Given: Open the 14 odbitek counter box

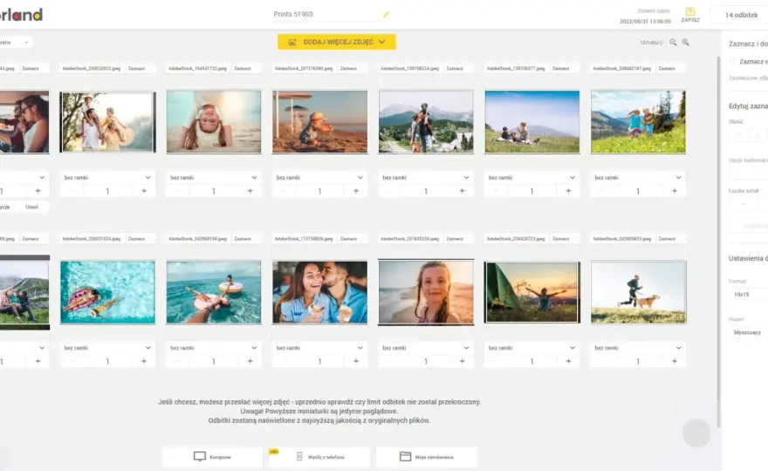Looking at the screenshot, I should pyautogui.click(x=741, y=15).
